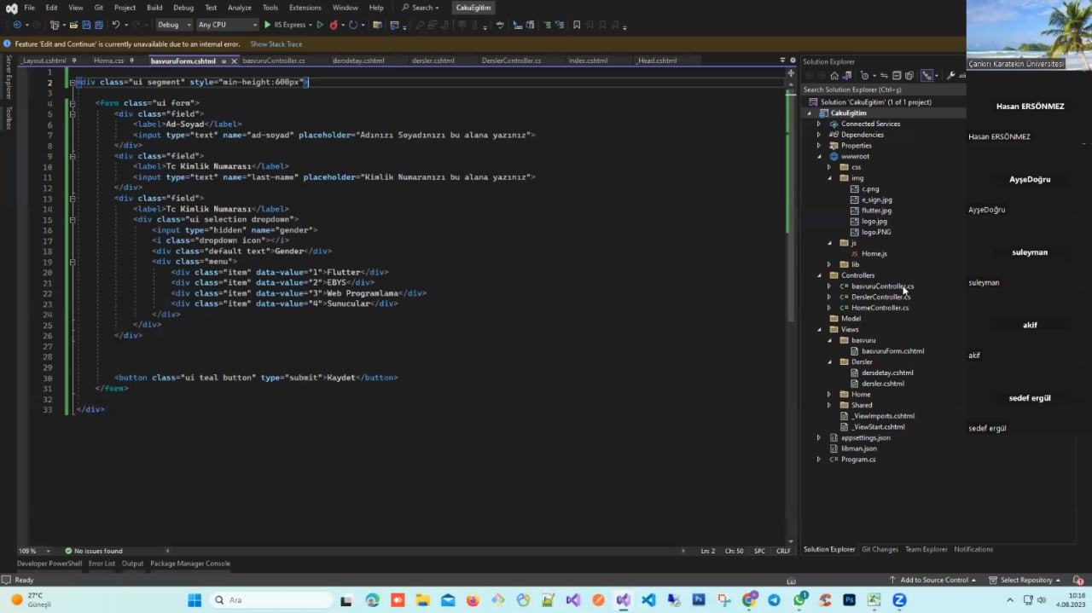Screen dimensions: 1092x613
Task: Open the Any CPU platform dropdown
Action: 226,25
